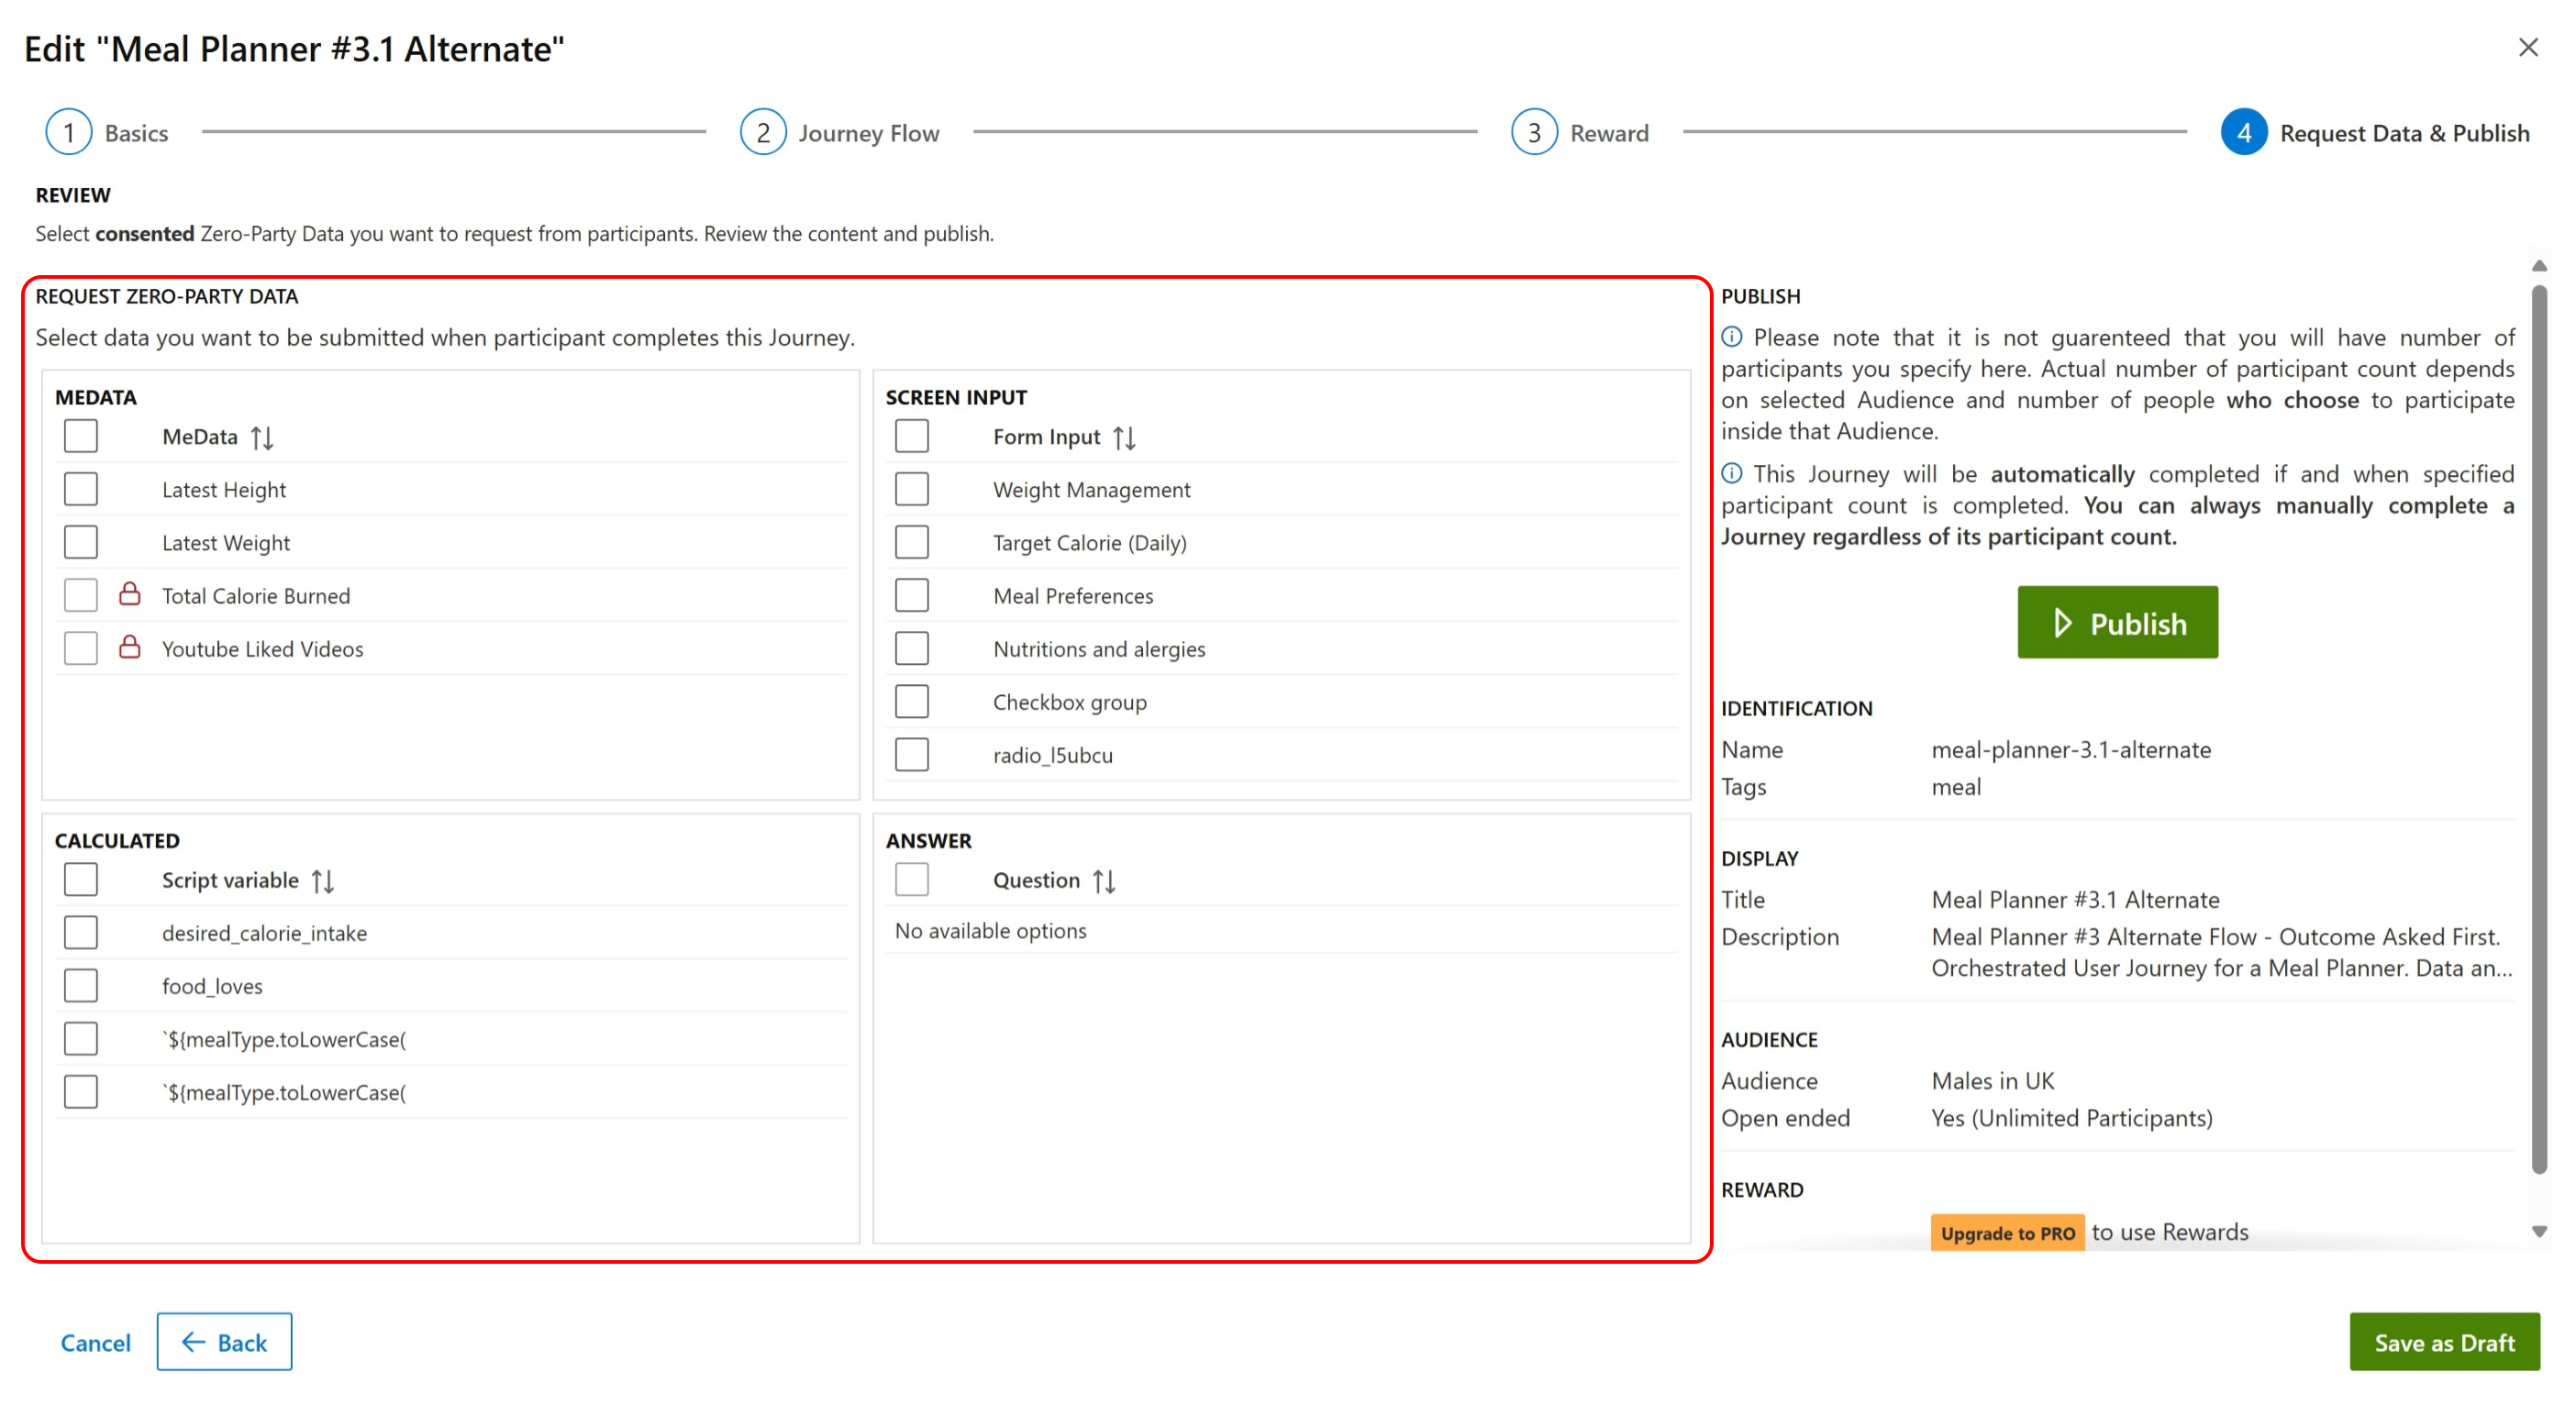Click lock icon beside Total Calorie Burned

(x=130, y=595)
